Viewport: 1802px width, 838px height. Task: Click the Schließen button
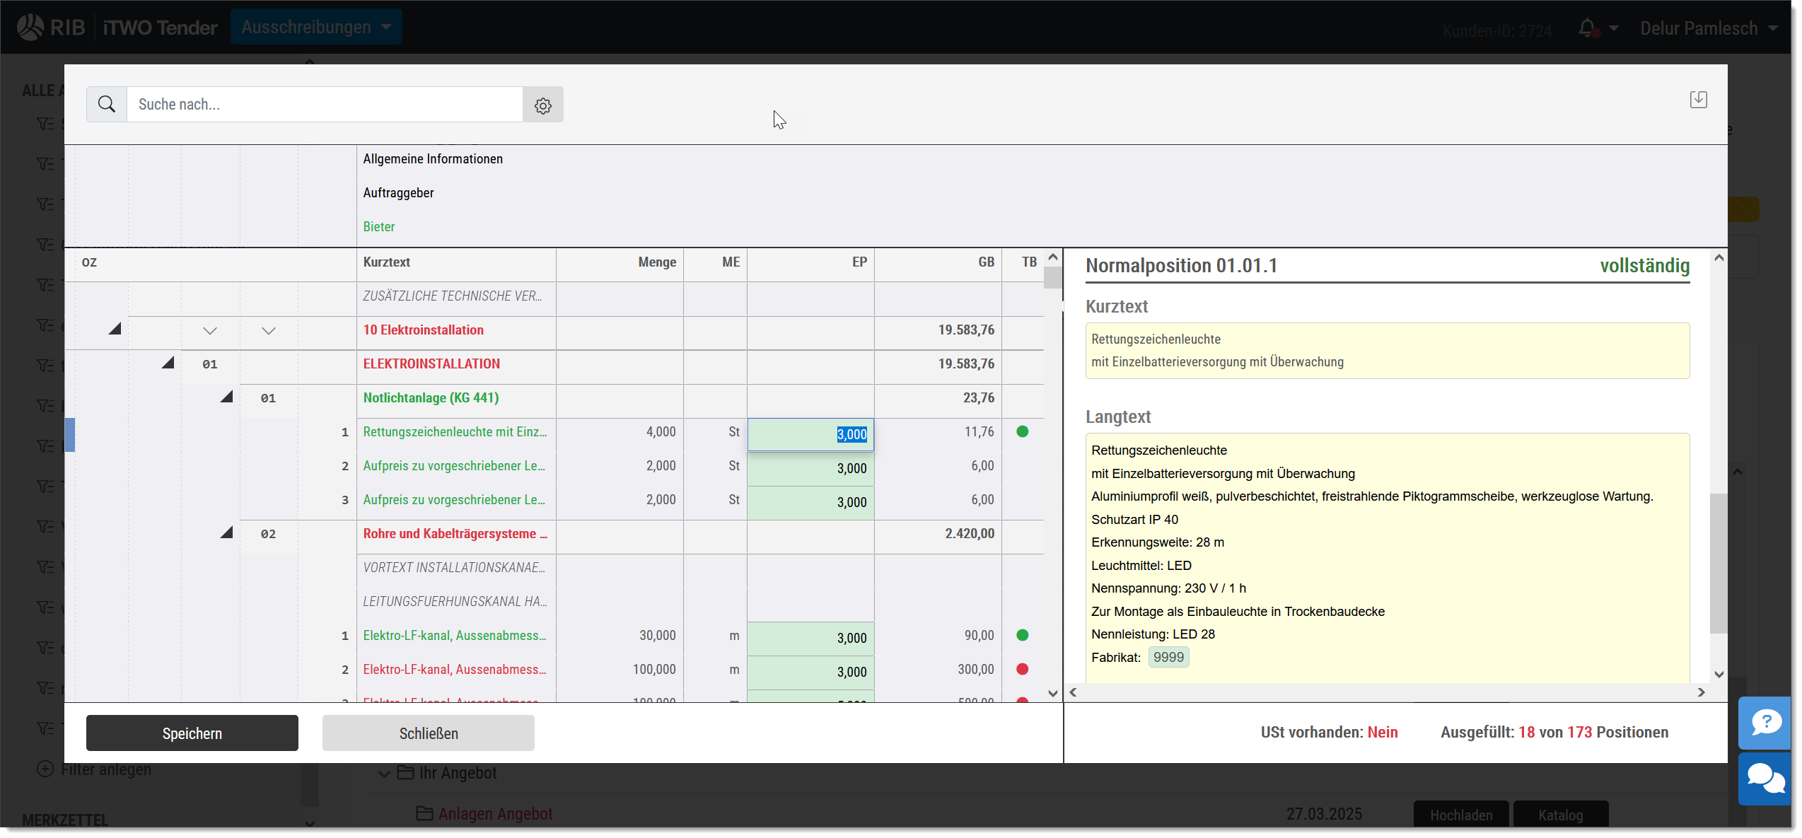(429, 733)
